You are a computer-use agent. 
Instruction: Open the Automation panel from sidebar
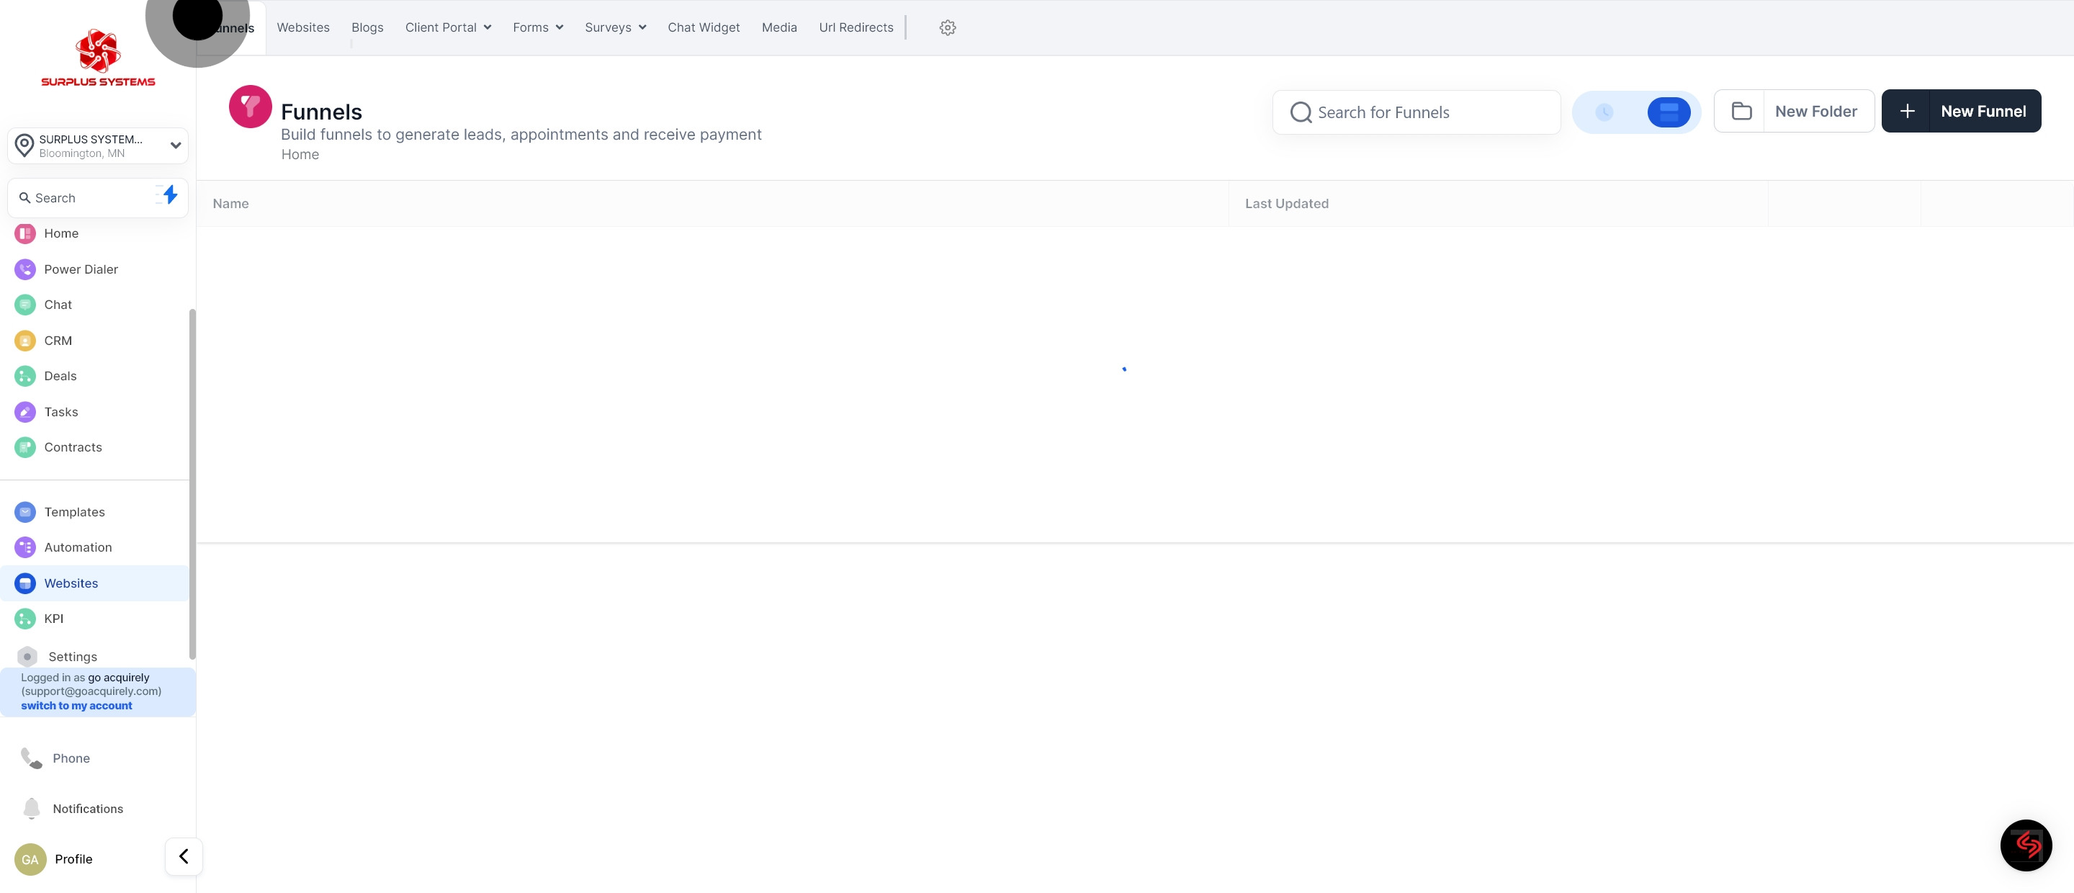78,547
